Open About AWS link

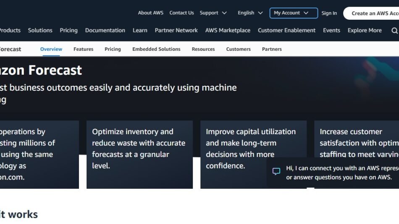click(x=151, y=13)
